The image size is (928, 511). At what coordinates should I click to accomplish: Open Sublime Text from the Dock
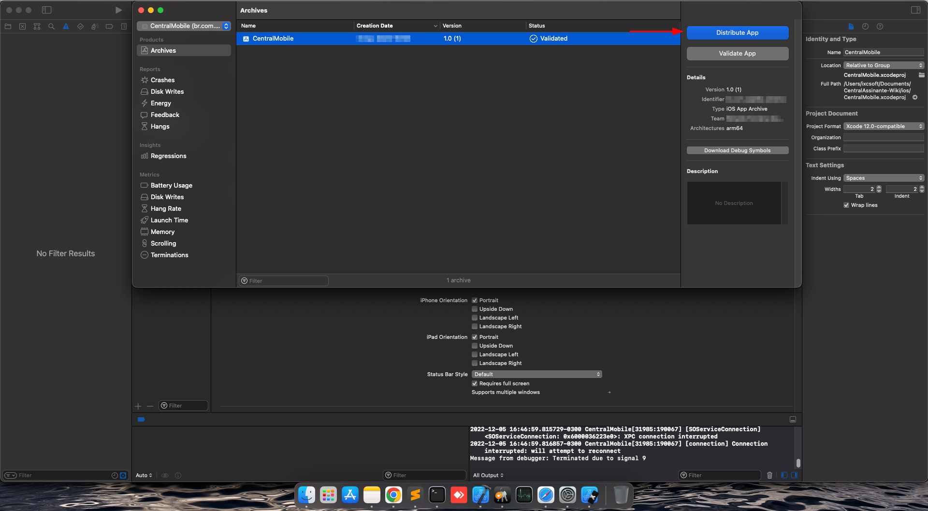coord(415,495)
